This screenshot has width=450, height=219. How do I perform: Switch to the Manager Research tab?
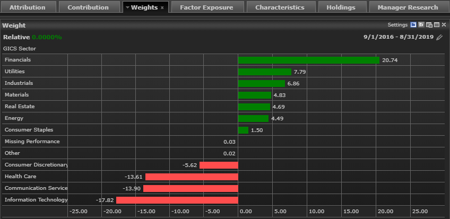408,7
